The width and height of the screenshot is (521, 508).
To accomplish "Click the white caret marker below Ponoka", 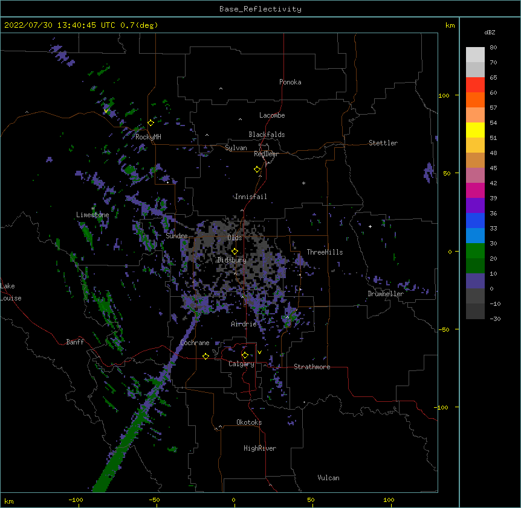I will (221, 89).
